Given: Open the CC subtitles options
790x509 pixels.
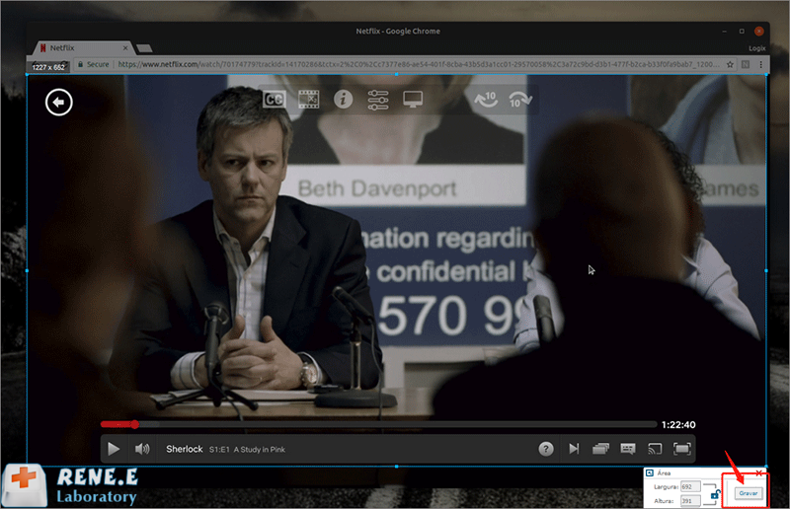Looking at the screenshot, I should tap(275, 100).
